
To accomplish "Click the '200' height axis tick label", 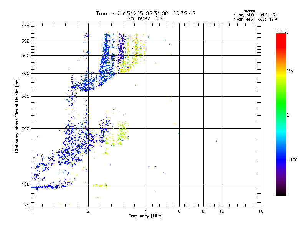I will click(x=25, y=129).
